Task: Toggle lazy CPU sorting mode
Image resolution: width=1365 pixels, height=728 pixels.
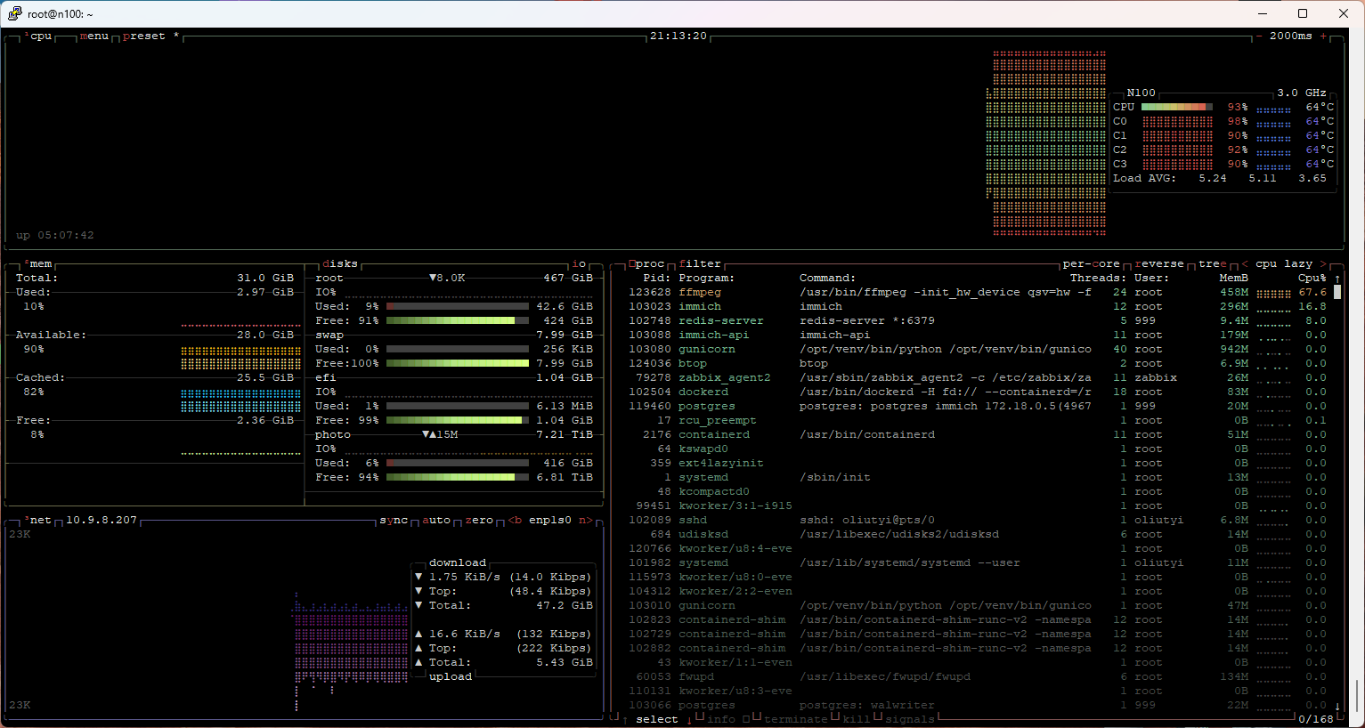Action: (1298, 264)
